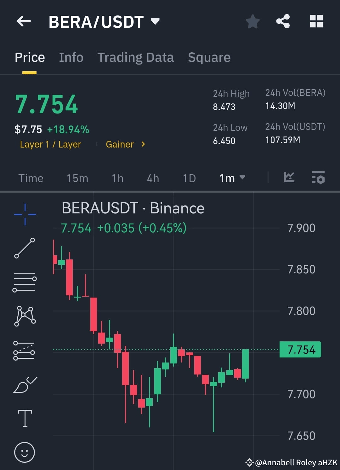
Task: Toggle the crosshair tool
Action: click(x=24, y=214)
